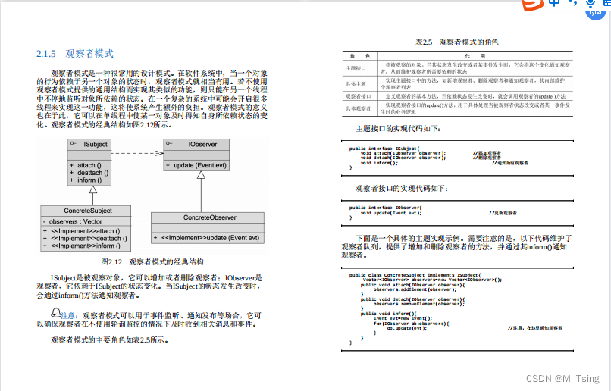
Task: Click '<<Implement>>deattach ()' in ConcreteSubject
Action: tap(89, 239)
